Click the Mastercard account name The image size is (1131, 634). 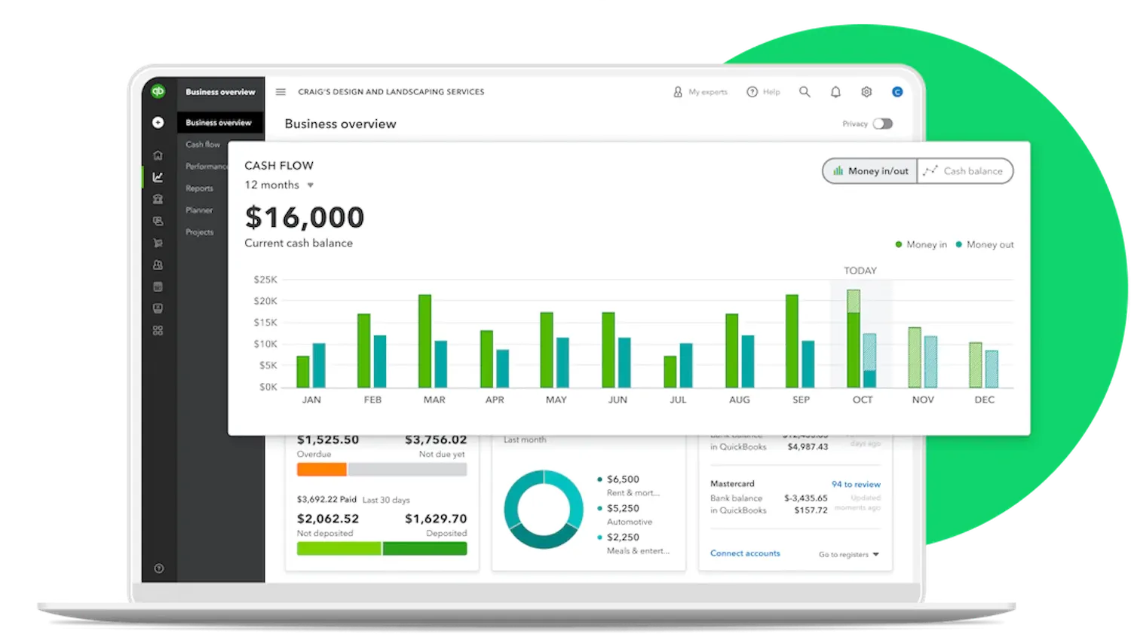pos(732,484)
